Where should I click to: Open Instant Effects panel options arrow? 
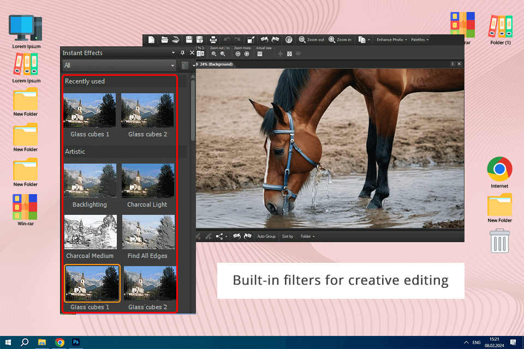pos(173,53)
